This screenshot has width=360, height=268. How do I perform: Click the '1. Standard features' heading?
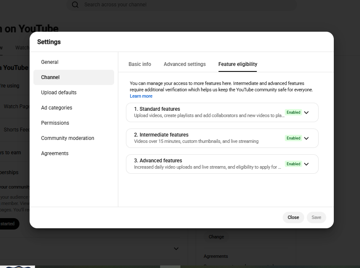[x=157, y=109]
